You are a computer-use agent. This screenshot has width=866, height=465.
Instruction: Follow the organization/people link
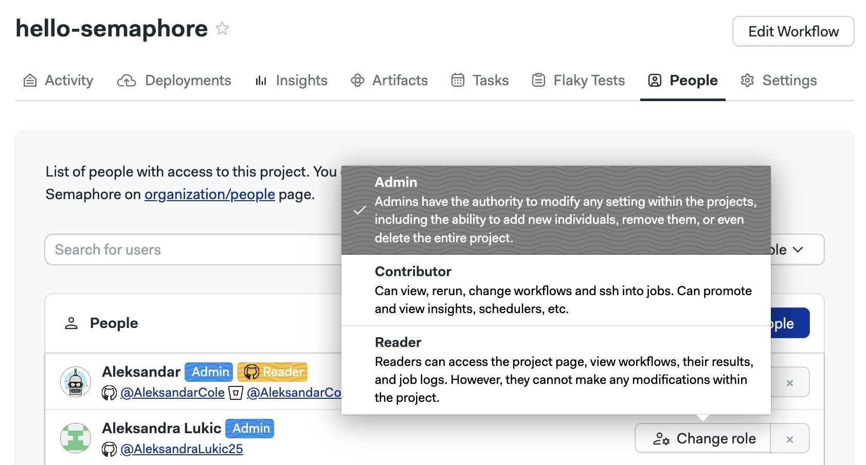pyautogui.click(x=210, y=195)
